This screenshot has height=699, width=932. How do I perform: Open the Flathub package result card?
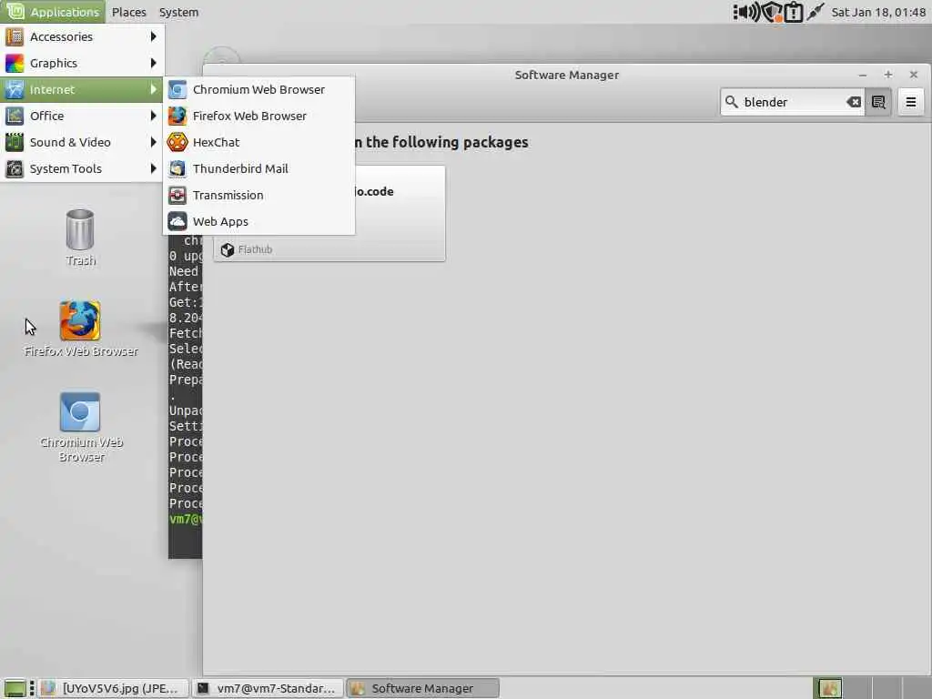tap(329, 213)
